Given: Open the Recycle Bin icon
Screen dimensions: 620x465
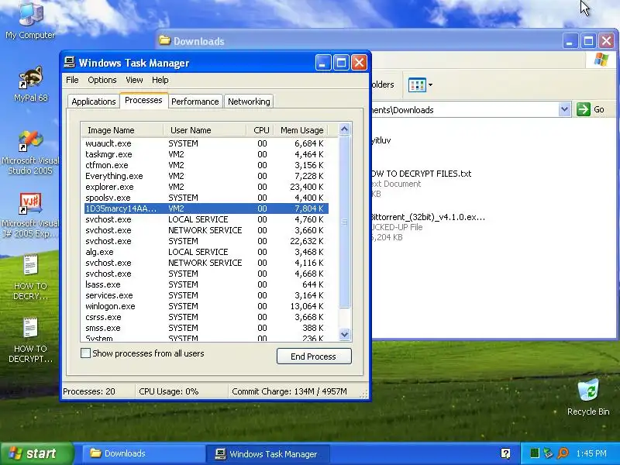Looking at the screenshot, I should 588,397.
